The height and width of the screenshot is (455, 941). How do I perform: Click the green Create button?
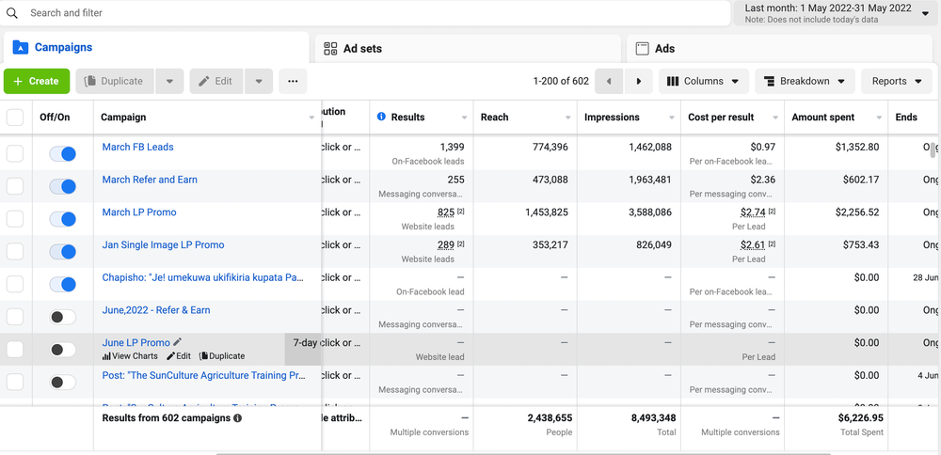pyautogui.click(x=37, y=81)
